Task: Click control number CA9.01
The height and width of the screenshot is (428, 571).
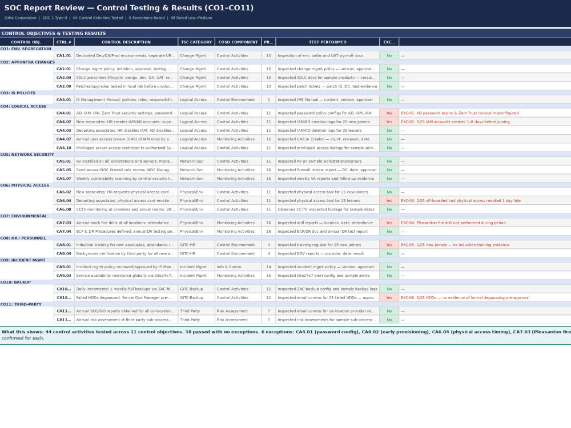Action: 64,267
